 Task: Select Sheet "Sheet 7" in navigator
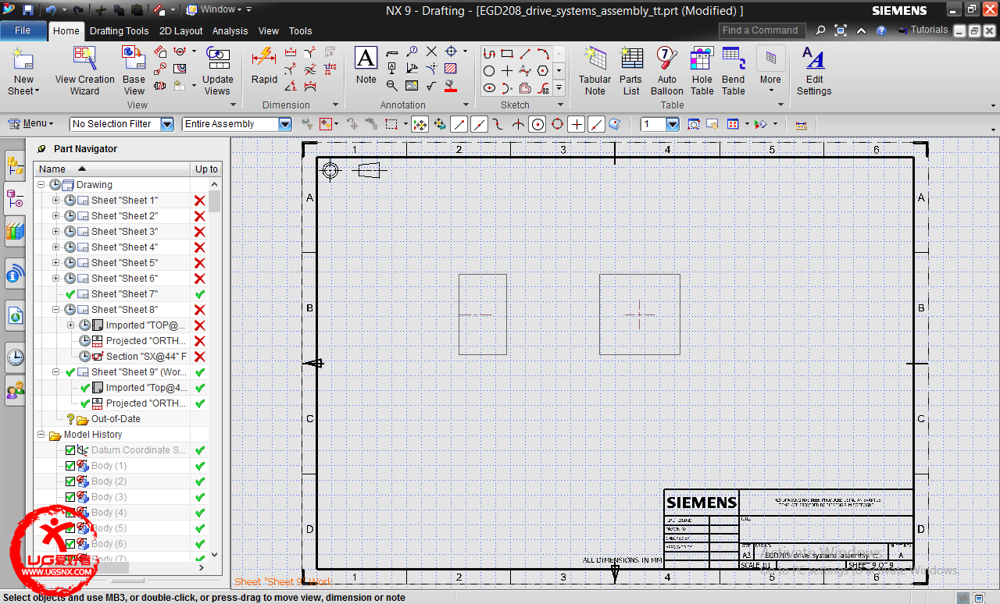(124, 294)
